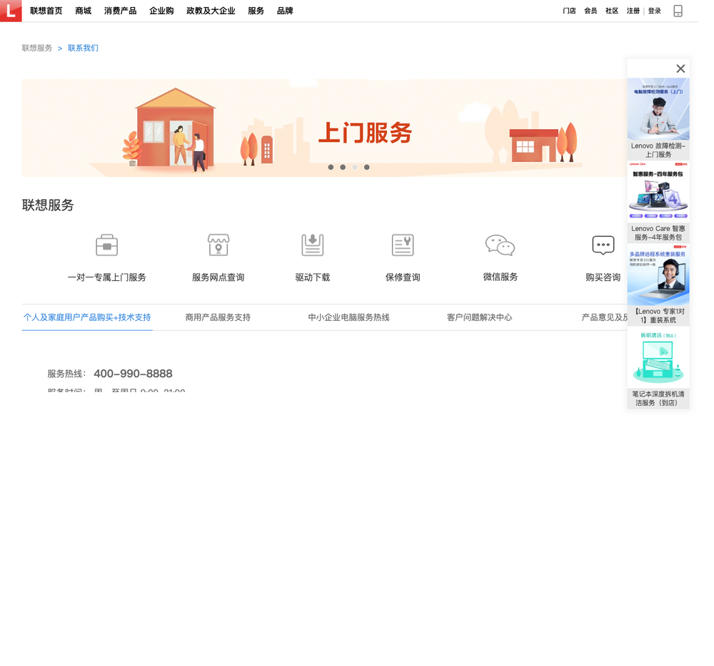The height and width of the screenshot is (666, 714).
Task: Visit the 社区 link
Action: pos(612,11)
